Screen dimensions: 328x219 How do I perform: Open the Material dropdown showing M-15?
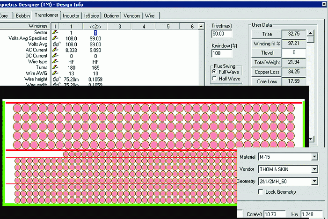click(x=314, y=157)
